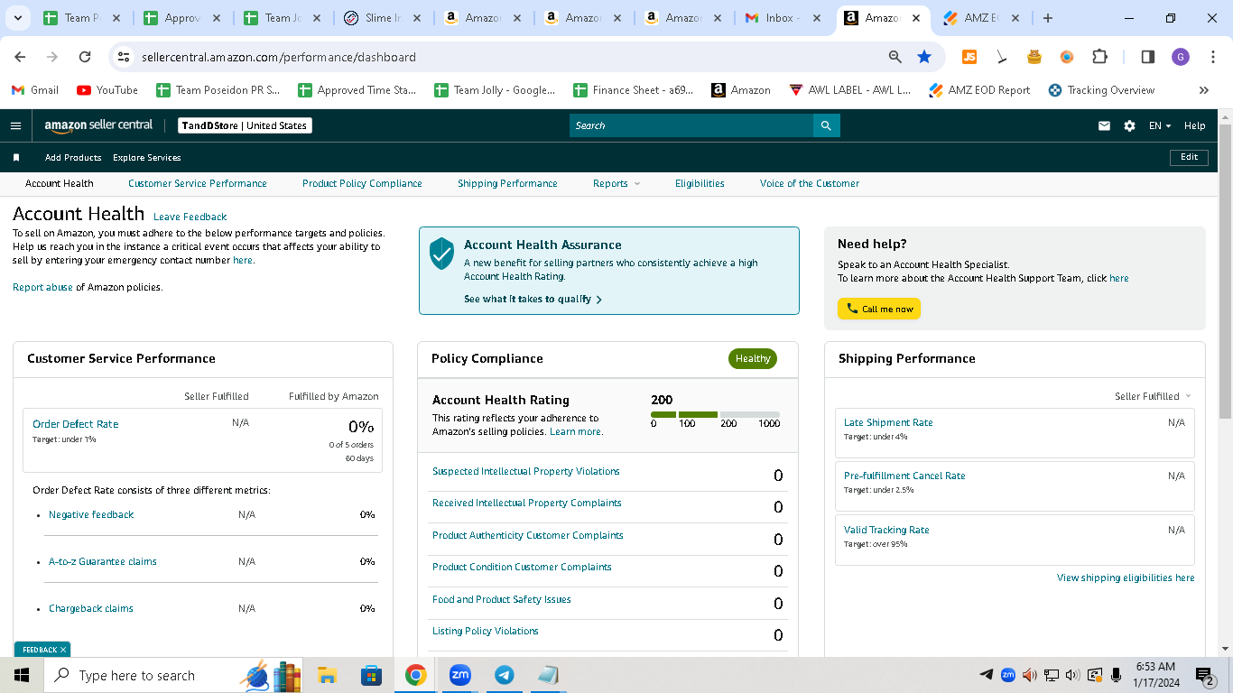Image resolution: width=1233 pixels, height=693 pixels.
Task: Open the Negative feedback link
Action: (x=91, y=514)
